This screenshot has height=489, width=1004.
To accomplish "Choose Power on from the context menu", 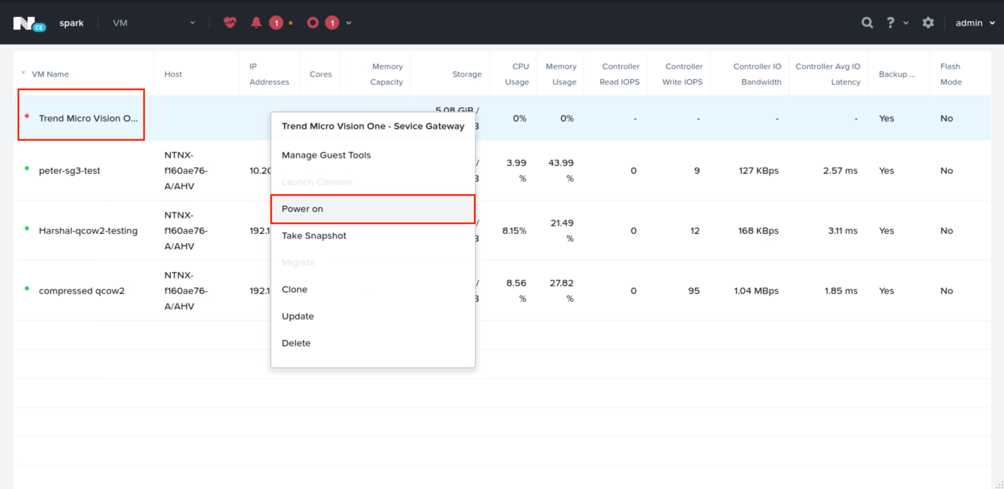I will pos(373,209).
